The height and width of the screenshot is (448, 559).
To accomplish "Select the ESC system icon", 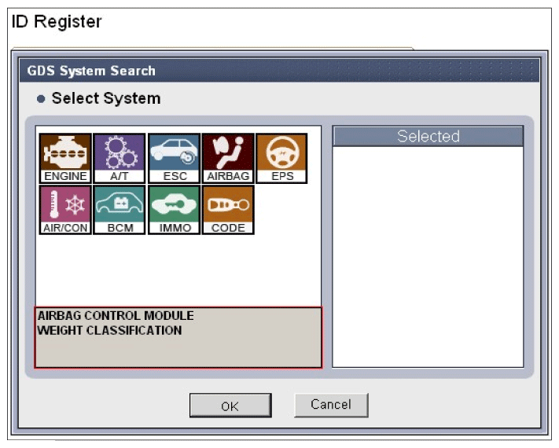I will pyautogui.click(x=174, y=158).
